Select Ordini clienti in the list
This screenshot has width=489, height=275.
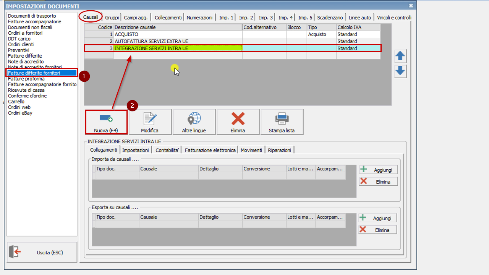21,45
